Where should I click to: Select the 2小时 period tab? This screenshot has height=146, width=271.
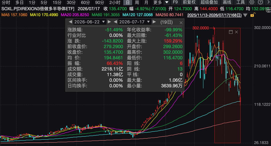[115, 2]
